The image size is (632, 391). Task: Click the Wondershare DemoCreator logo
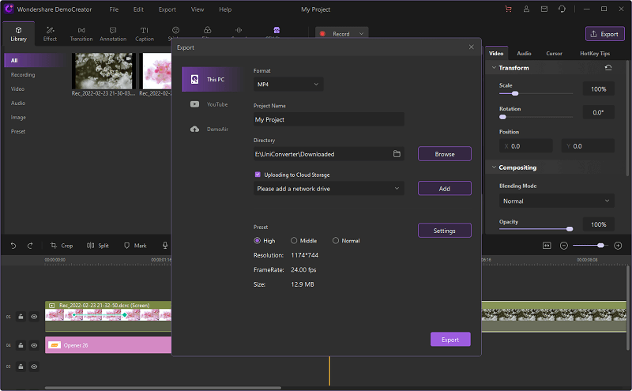point(9,9)
